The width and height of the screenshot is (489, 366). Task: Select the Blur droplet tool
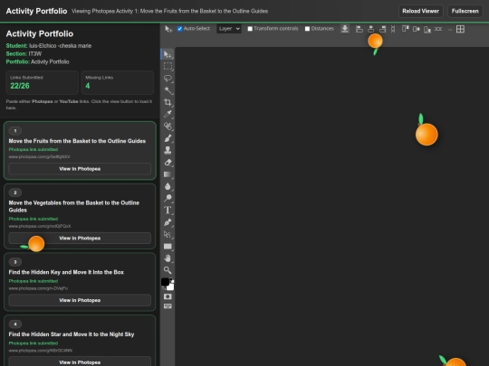pos(168,186)
